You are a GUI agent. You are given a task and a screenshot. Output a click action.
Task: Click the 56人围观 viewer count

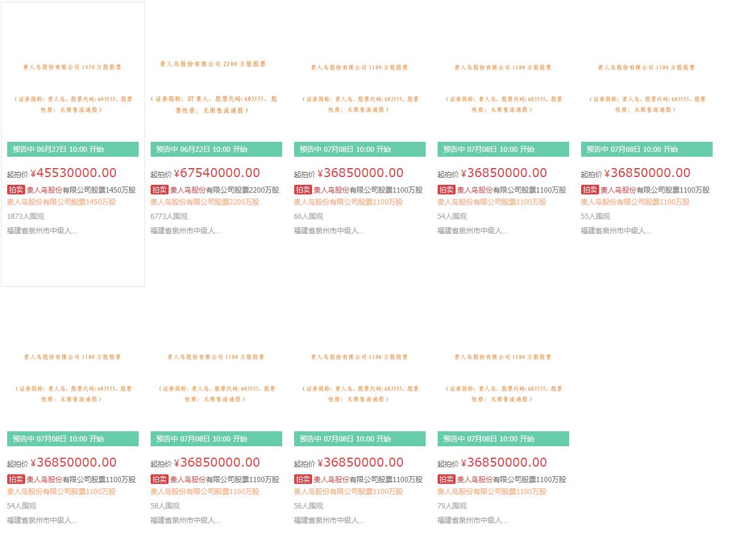309,506
